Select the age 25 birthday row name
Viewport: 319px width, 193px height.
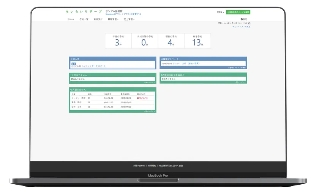point(76,103)
